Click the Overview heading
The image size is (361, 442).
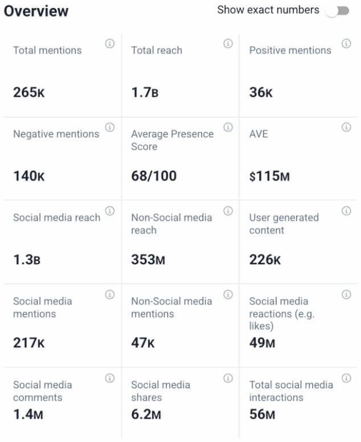point(36,11)
